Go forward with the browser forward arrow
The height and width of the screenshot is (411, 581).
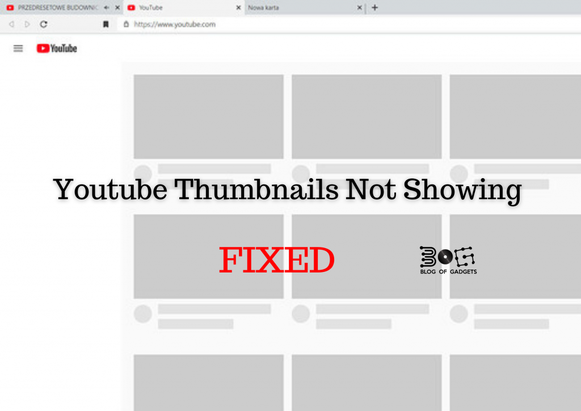[x=27, y=24]
